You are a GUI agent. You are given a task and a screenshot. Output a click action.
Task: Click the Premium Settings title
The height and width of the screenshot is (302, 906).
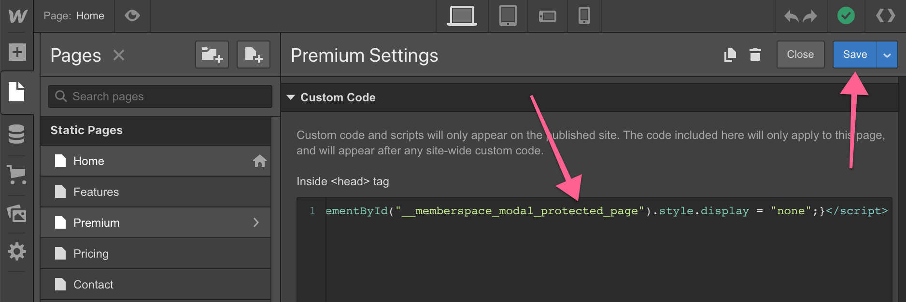(x=365, y=55)
